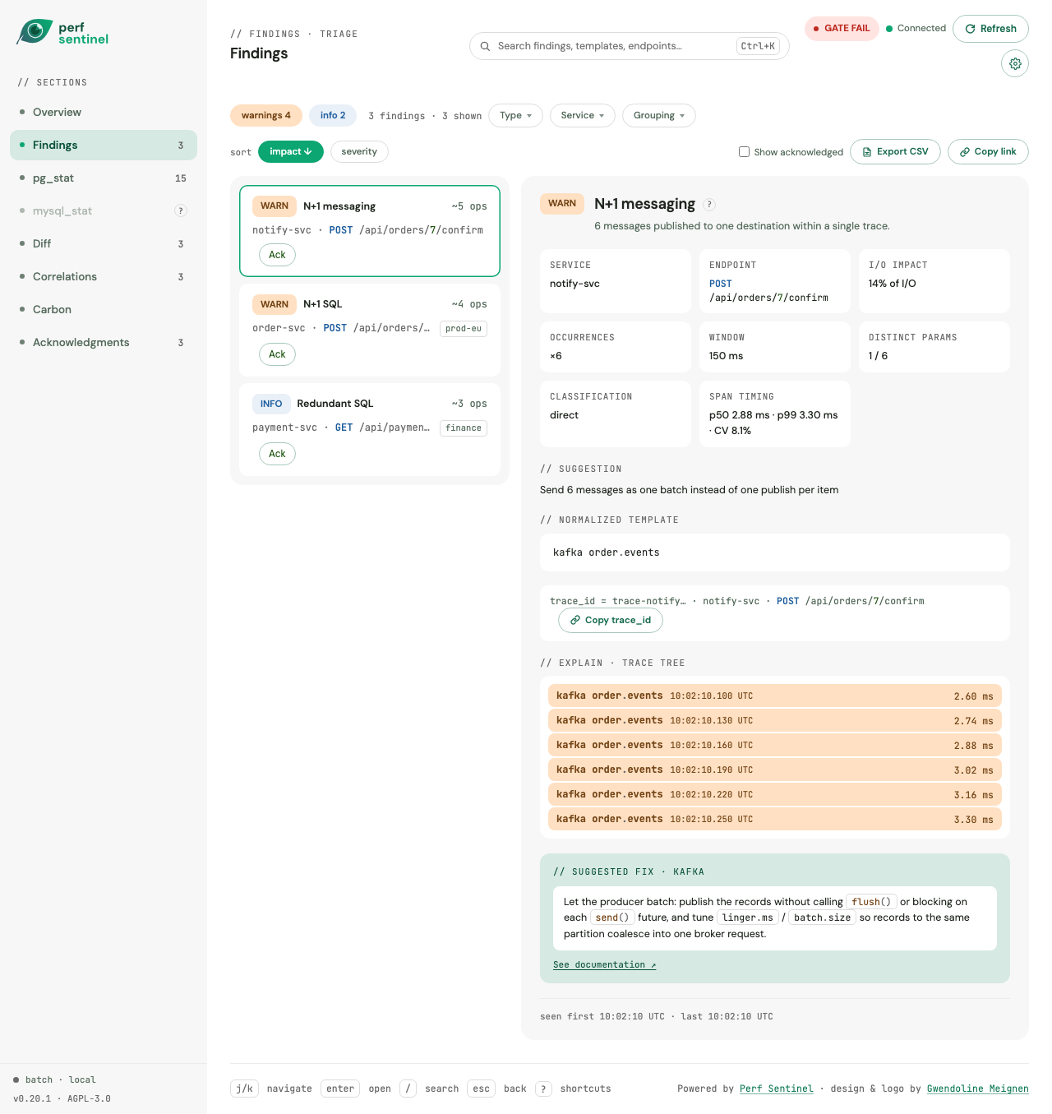Acknowledge the Redundant SQL finding
The height and width of the screenshot is (1114, 1052).
coord(278,454)
